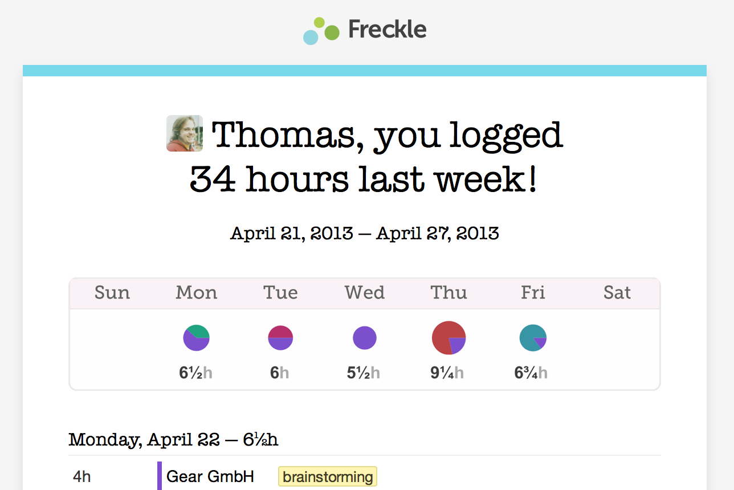The height and width of the screenshot is (490, 734).
Task: Click the Gear GmbH project name
Action: click(210, 476)
